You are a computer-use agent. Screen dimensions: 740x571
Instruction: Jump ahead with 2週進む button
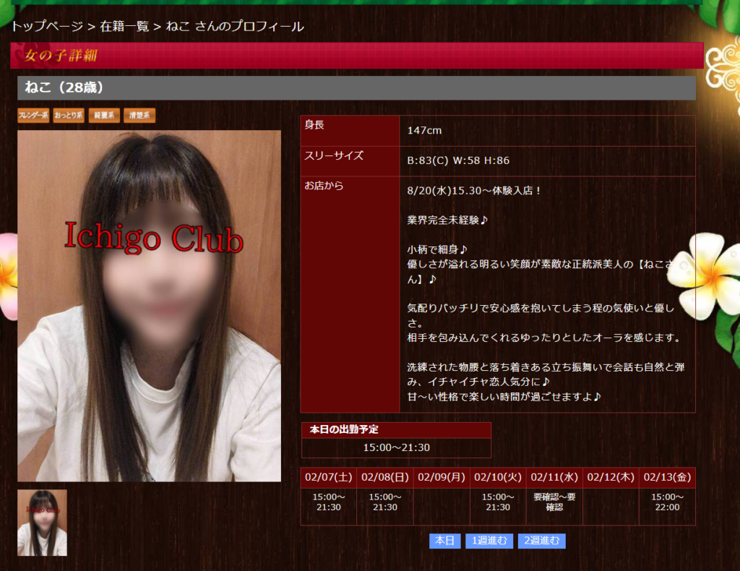pos(541,541)
